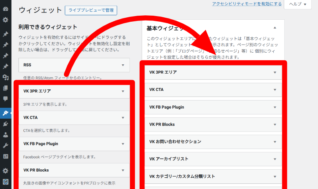Expand VK FB Page Plugin arrow in 基本ウィジェット
Screen dimensions: 318x189
pyautogui.click(x=275, y=107)
